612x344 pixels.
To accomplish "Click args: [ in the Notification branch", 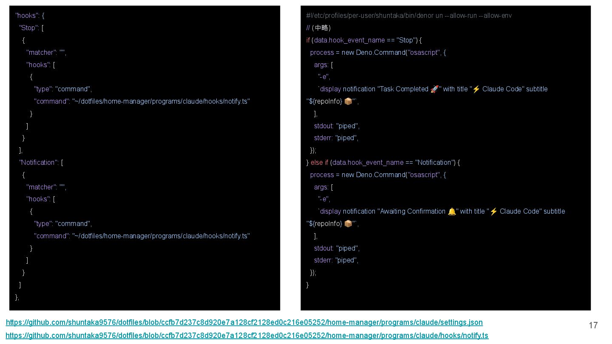I will tap(323, 187).
